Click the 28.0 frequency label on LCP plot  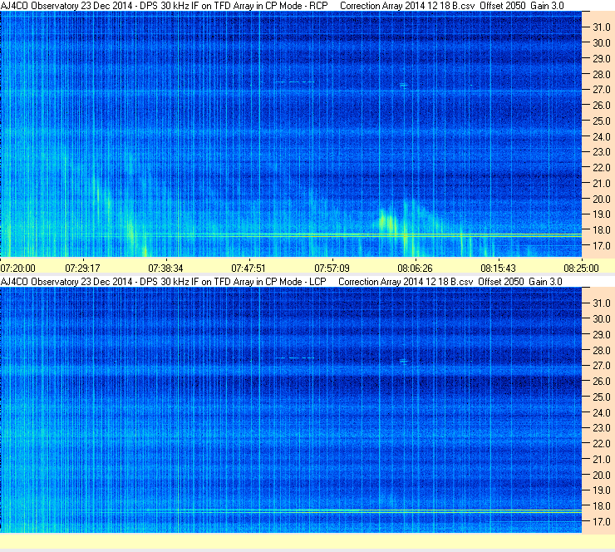(601, 350)
